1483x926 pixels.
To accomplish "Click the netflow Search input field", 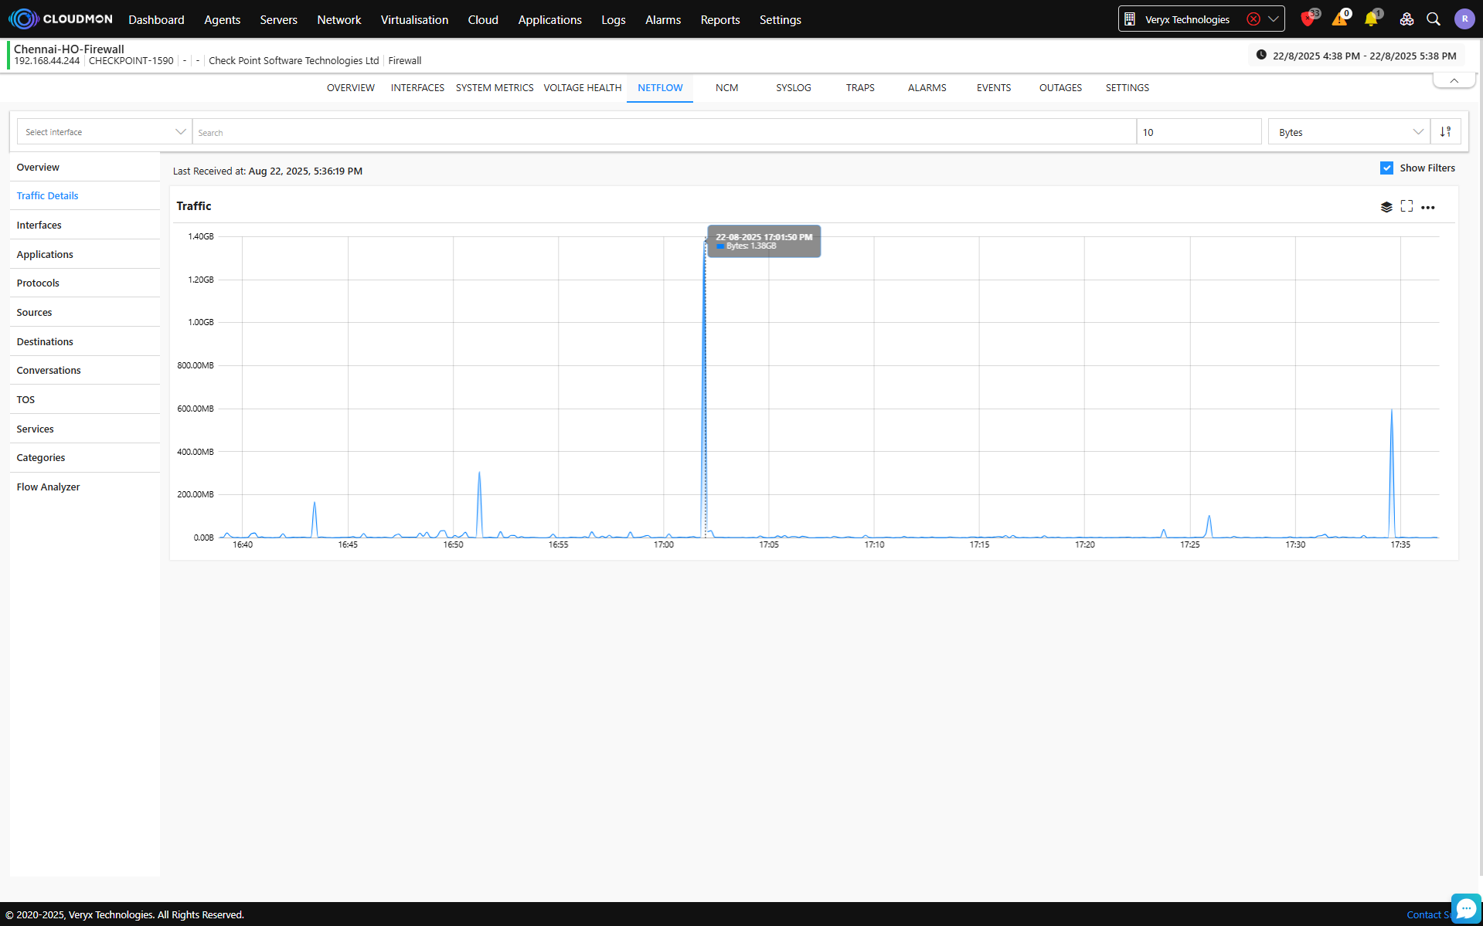I will [x=665, y=132].
